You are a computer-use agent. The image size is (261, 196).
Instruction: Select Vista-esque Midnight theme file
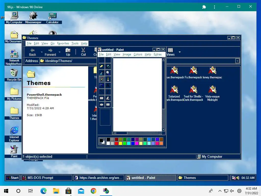click(x=212, y=93)
